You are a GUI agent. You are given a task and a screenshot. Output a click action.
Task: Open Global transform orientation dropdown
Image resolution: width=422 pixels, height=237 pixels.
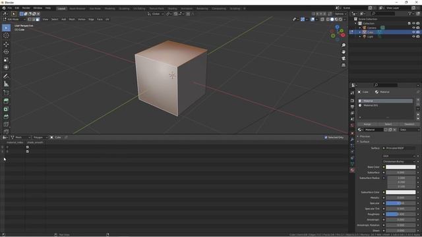[156, 14]
